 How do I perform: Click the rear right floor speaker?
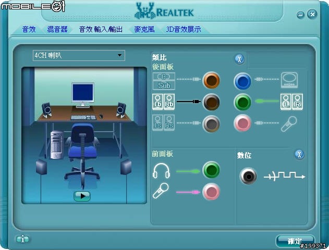126,167
